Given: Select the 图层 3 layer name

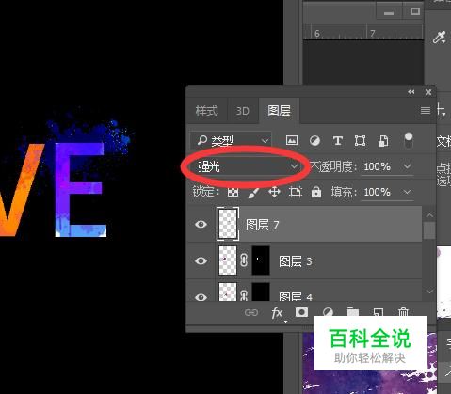Looking at the screenshot, I should (296, 261).
